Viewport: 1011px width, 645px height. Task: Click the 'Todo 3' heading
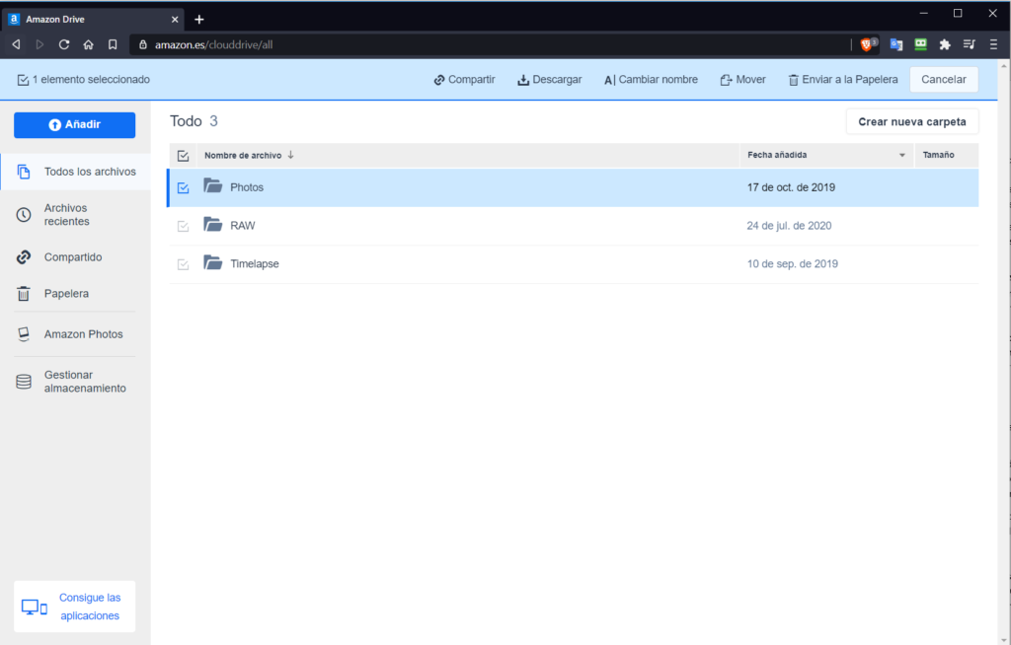(x=194, y=121)
